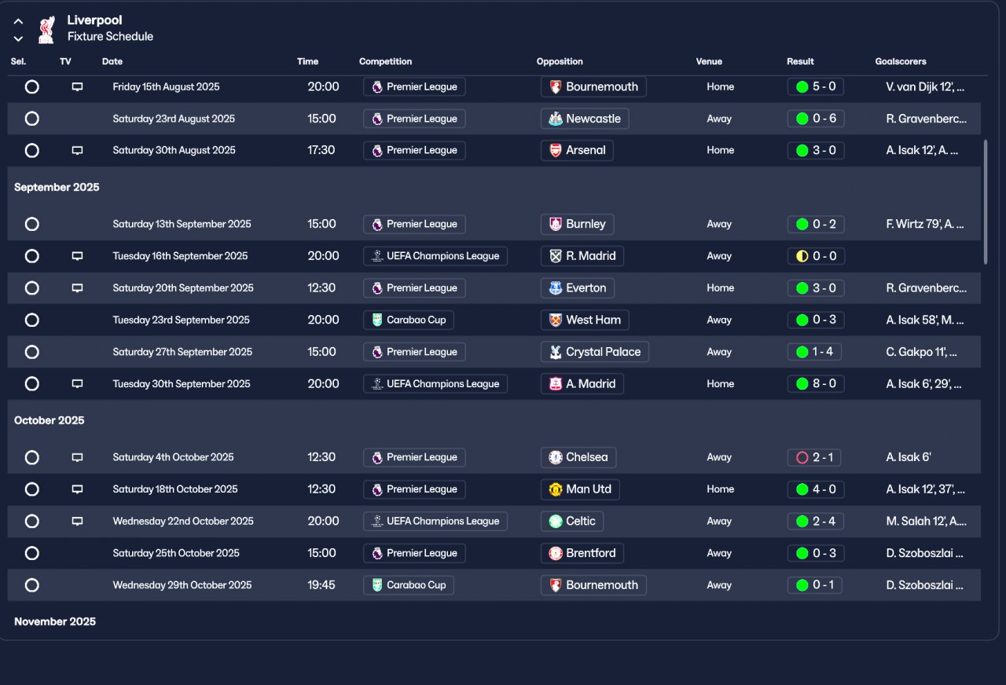The height and width of the screenshot is (685, 1006).
Task: Select the Brentford fixture radio button
Action: tap(31, 553)
